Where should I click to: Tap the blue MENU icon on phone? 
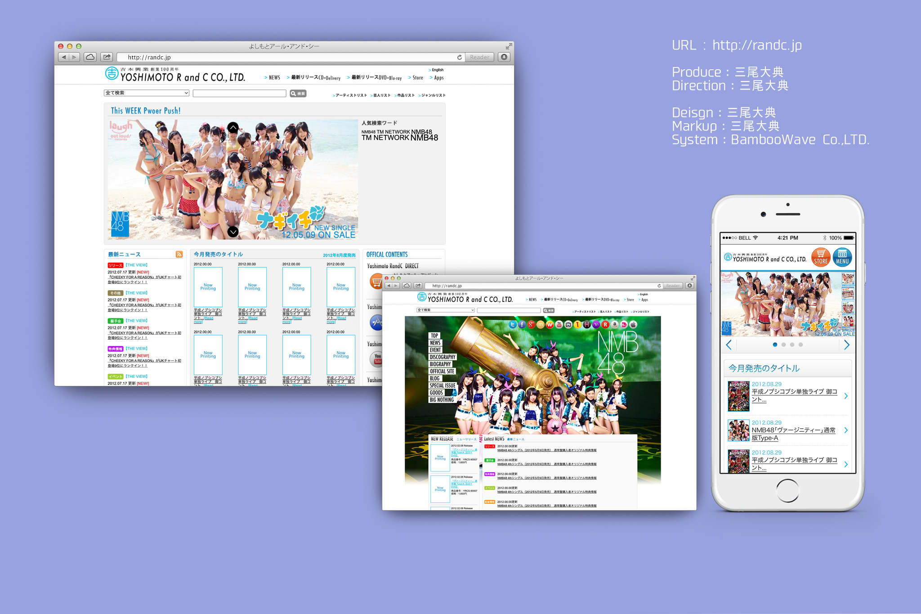click(842, 257)
